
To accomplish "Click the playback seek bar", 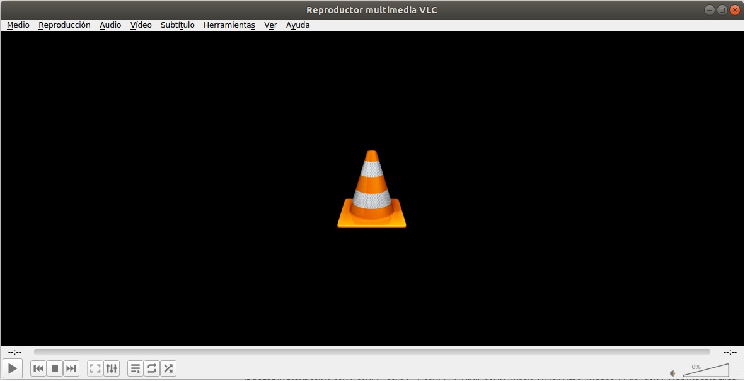I will pyautogui.click(x=372, y=351).
